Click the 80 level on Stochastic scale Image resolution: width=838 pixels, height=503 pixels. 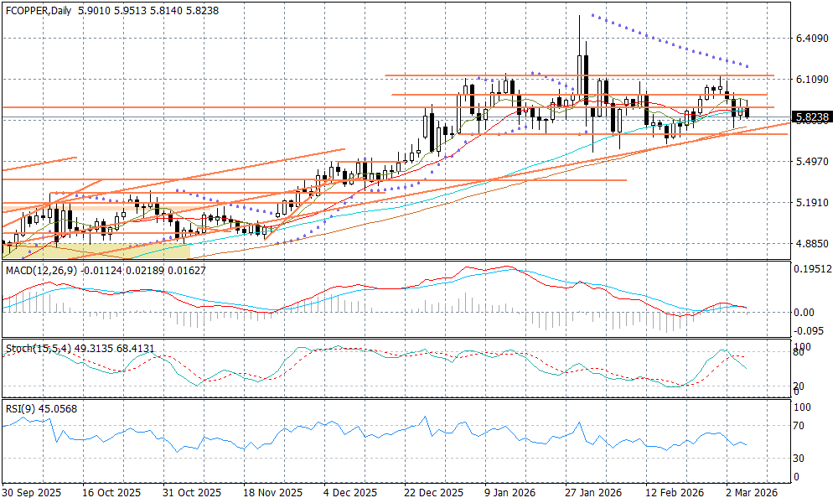tap(799, 353)
